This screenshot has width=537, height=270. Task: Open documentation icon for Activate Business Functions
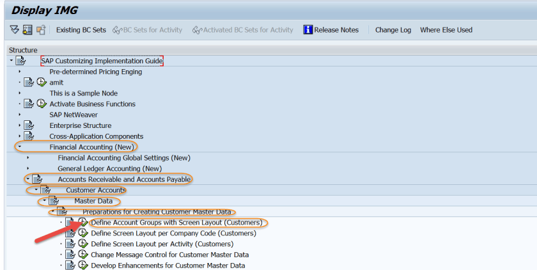[29, 104]
